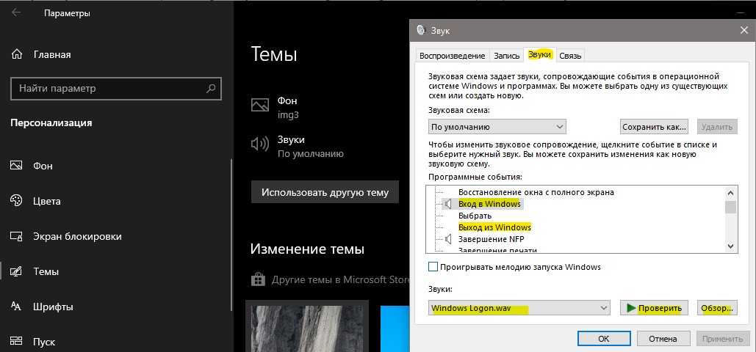Click the Отмена button
The image size is (756, 352).
(663, 339)
